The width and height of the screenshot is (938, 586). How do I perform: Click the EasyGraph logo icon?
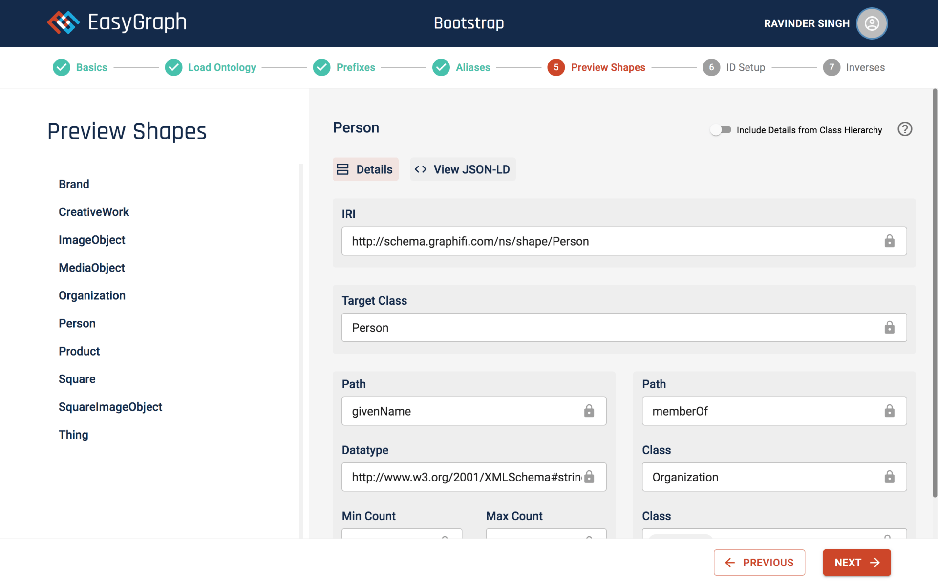pyautogui.click(x=63, y=22)
